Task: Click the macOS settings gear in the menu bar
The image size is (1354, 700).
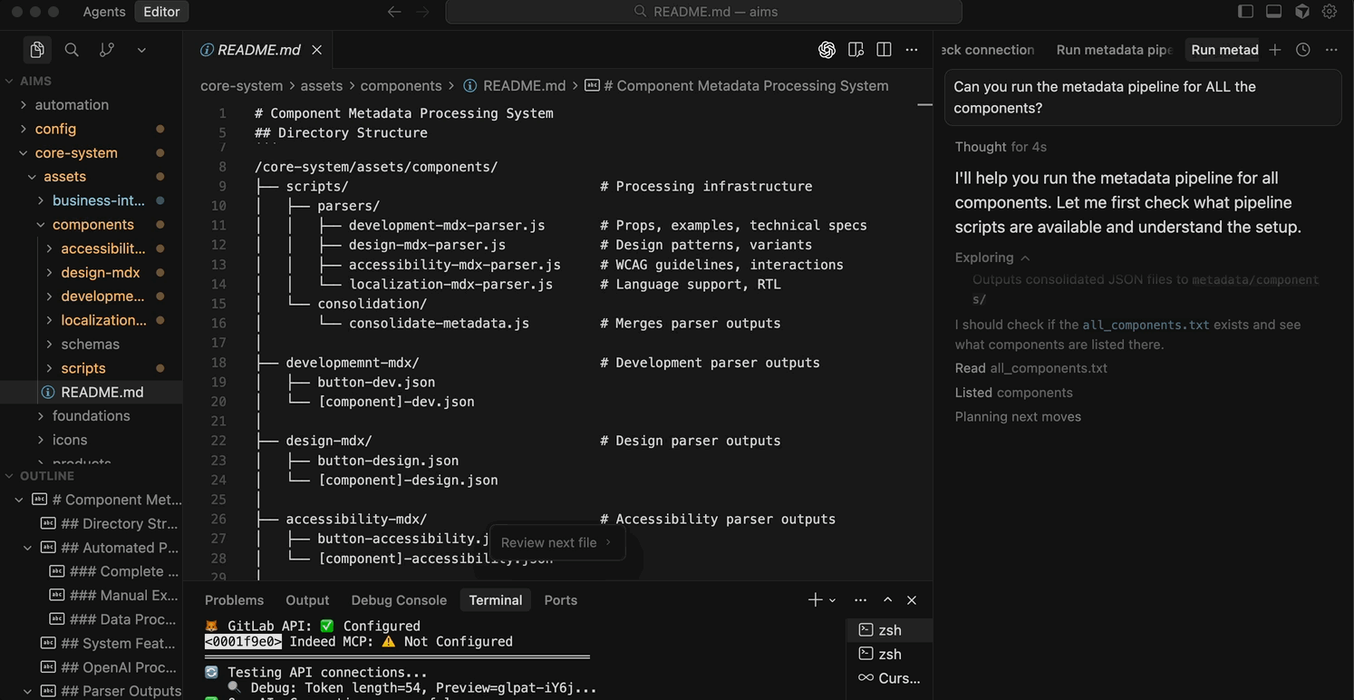Action: click(x=1329, y=12)
